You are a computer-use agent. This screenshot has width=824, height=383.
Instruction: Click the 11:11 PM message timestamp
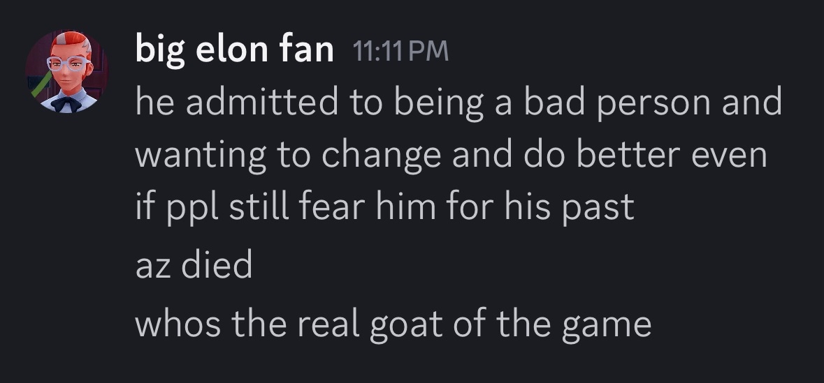click(x=401, y=51)
